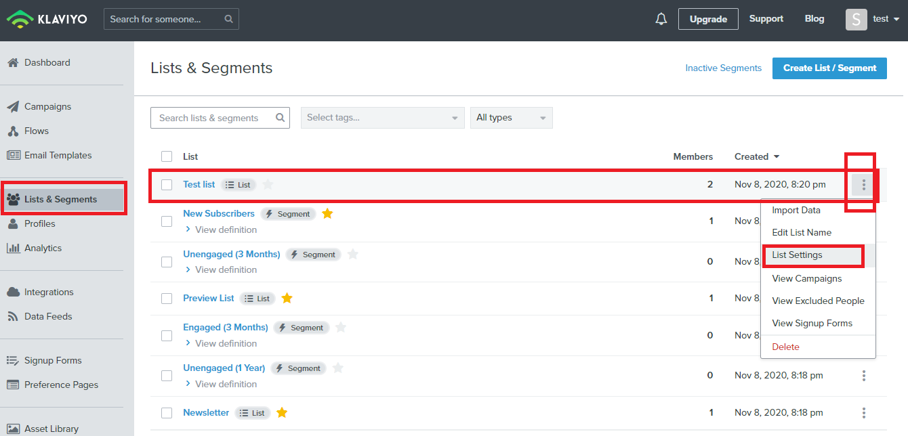Open the notifications bell
Viewport: 908px width, 436px height.
661,19
